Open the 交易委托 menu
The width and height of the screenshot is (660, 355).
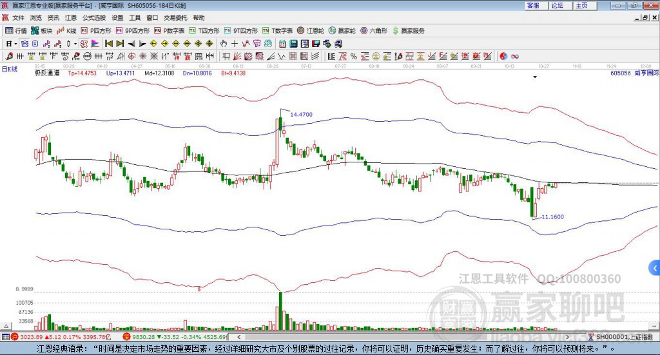pyautogui.click(x=175, y=17)
